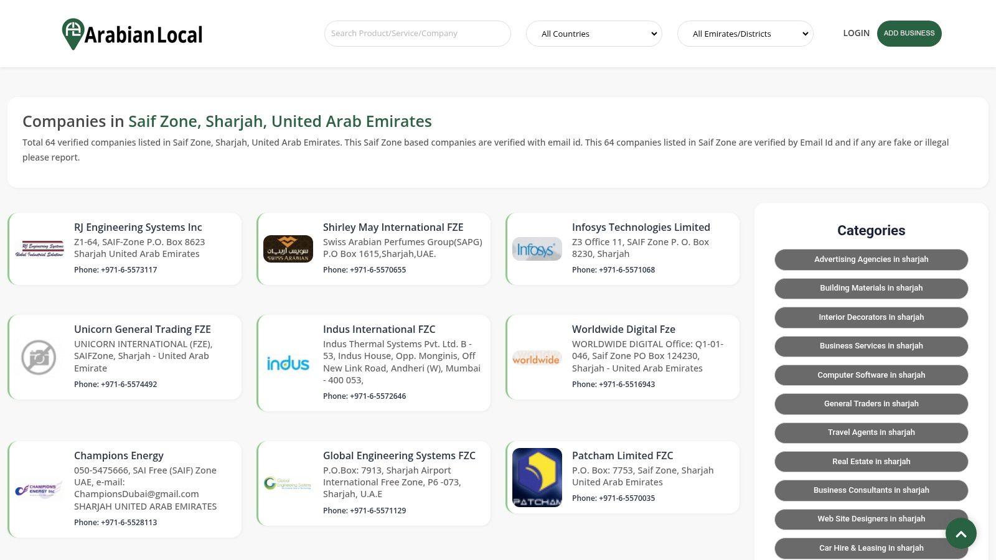Open Global Engineering Systems FZC listing
996x560 pixels.
point(399,455)
